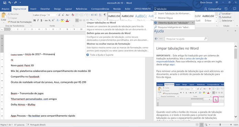
Task: Switch to the Layout tab
Action: pyautogui.click(x=68, y=9)
